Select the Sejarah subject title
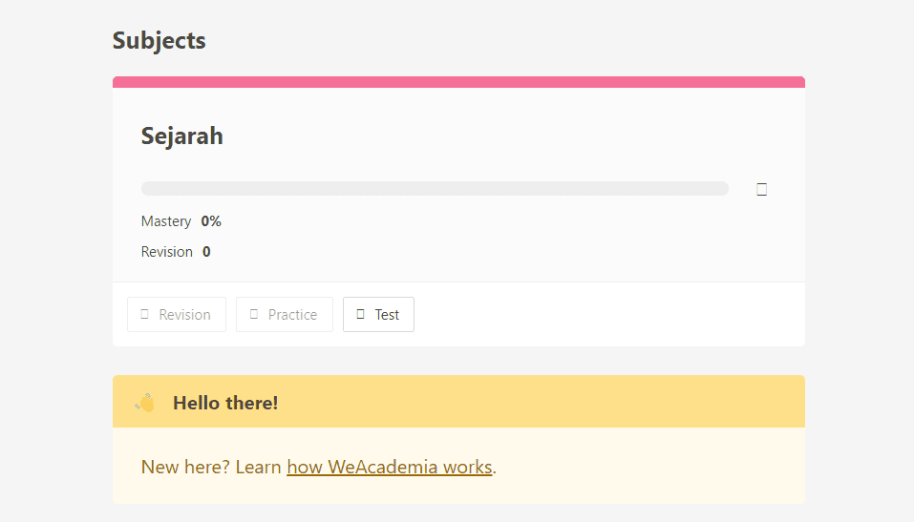Image resolution: width=914 pixels, height=522 pixels. 181,136
